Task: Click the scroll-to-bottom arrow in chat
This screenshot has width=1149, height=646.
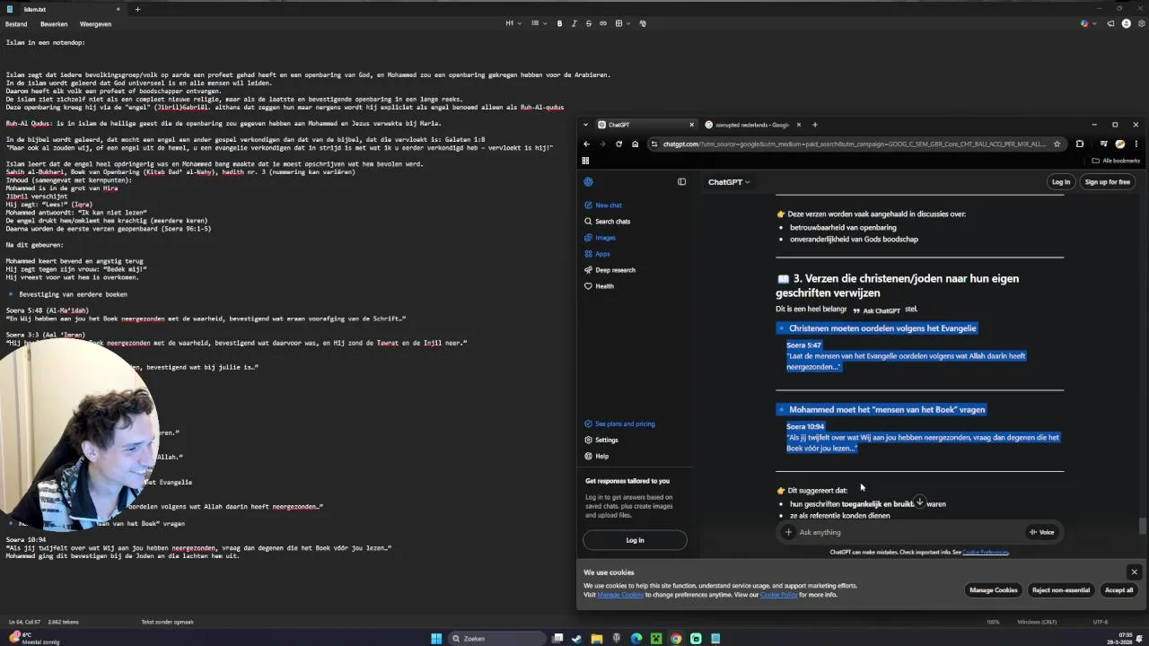Action: tap(919, 502)
